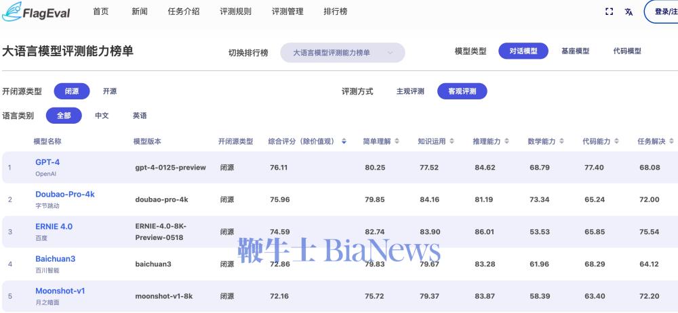Click the 大语言模型评测能力榜单 page heading
Viewport: 678px width, 313px height.
[67, 51]
